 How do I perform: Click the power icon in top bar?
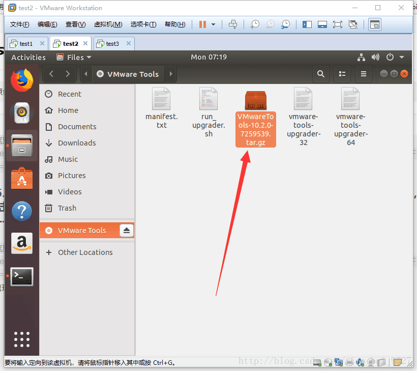coord(390,57)
